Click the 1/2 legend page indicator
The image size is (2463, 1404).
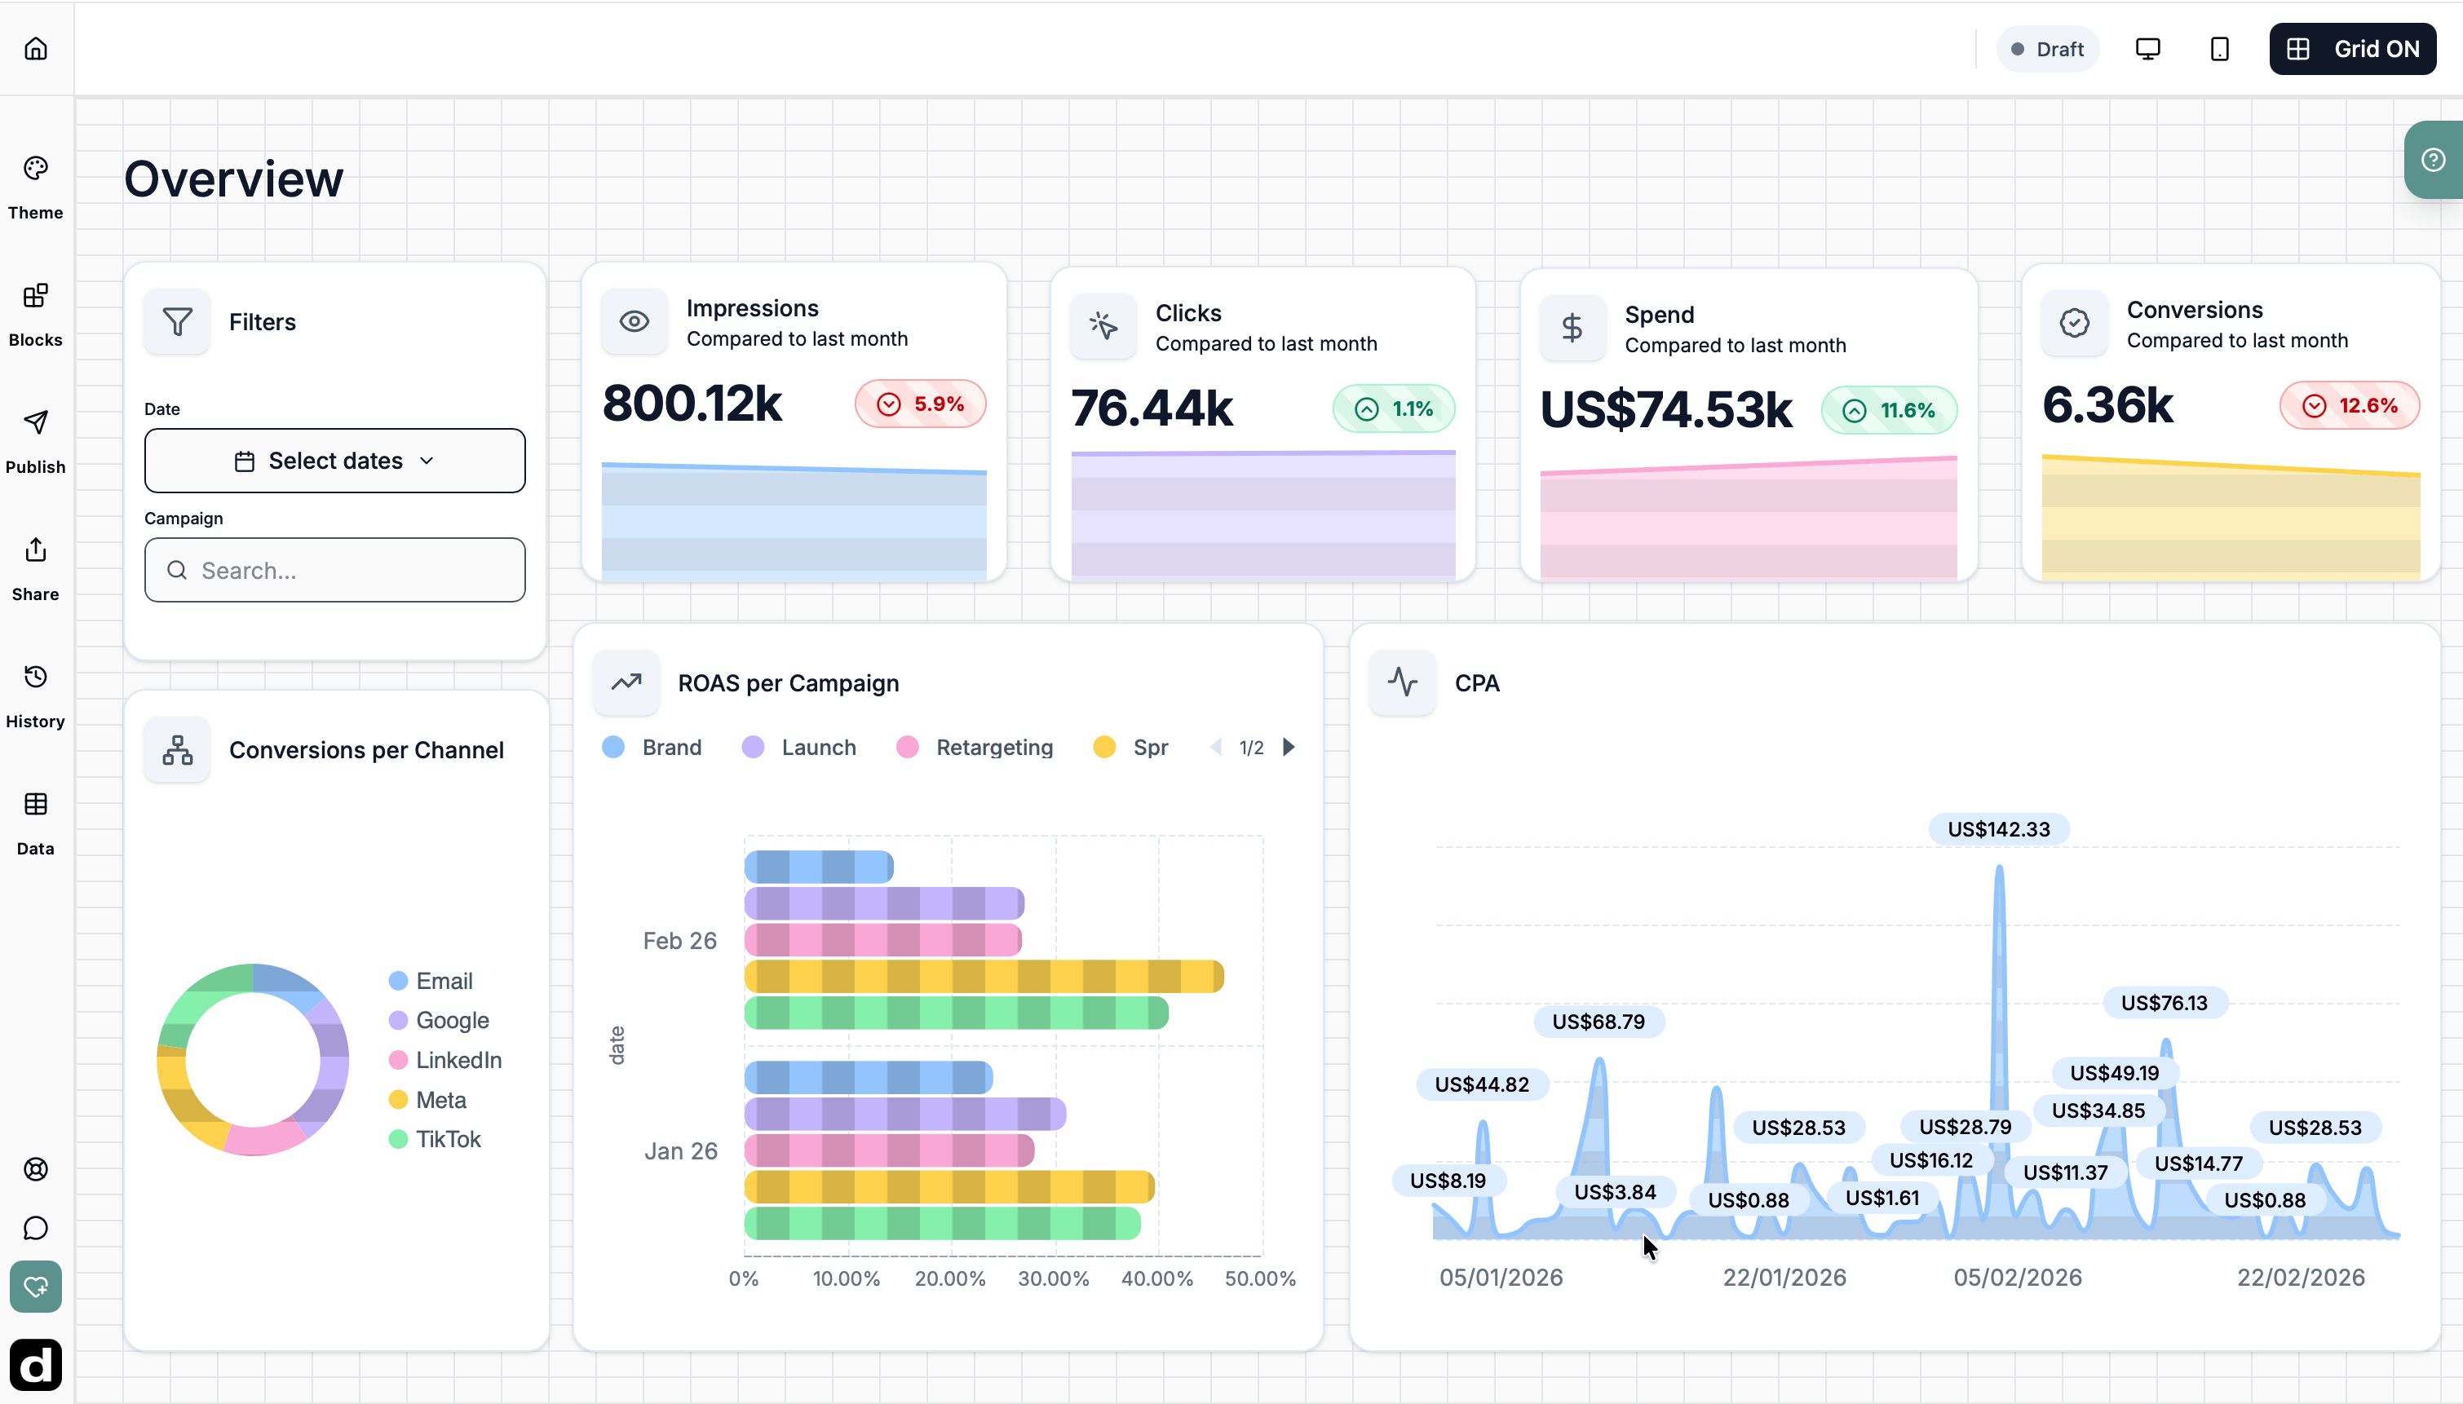1252,748
